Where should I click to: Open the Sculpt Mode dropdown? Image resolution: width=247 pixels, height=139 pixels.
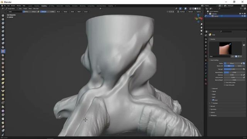11,8
